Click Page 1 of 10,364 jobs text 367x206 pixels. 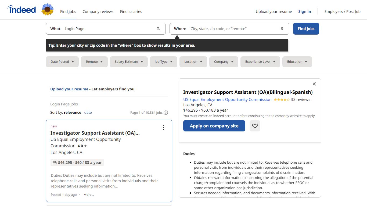[x=146, y=113]
